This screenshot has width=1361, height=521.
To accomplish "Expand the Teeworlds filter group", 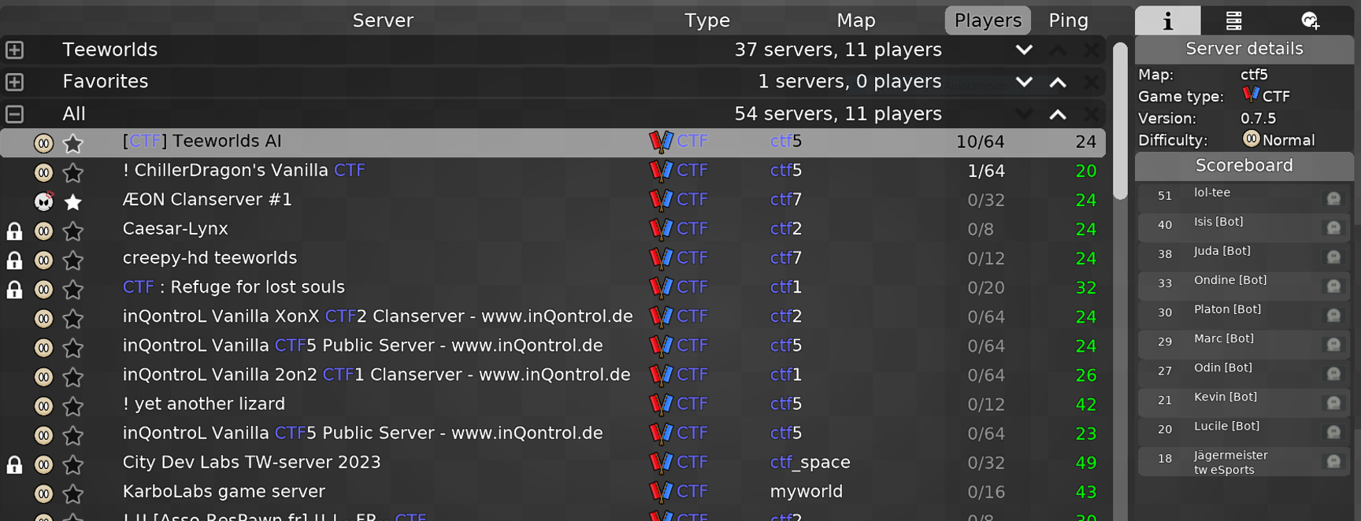I will click(14, 50).
